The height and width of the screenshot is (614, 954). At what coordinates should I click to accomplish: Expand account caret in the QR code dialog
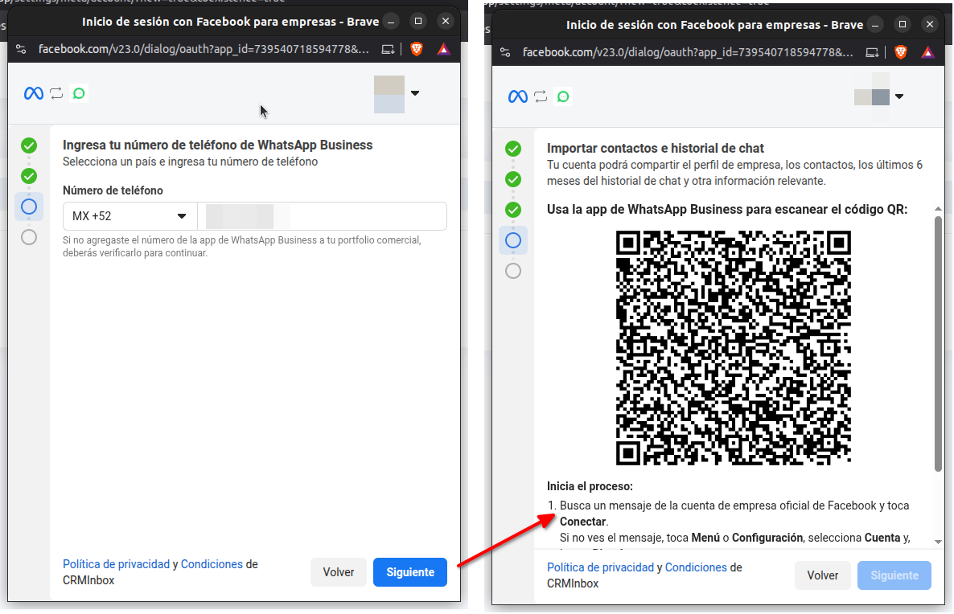899,96
